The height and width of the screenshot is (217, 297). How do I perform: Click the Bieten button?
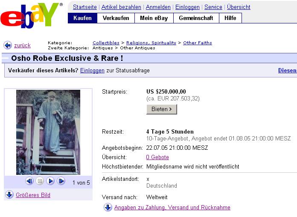coord(162,109)
